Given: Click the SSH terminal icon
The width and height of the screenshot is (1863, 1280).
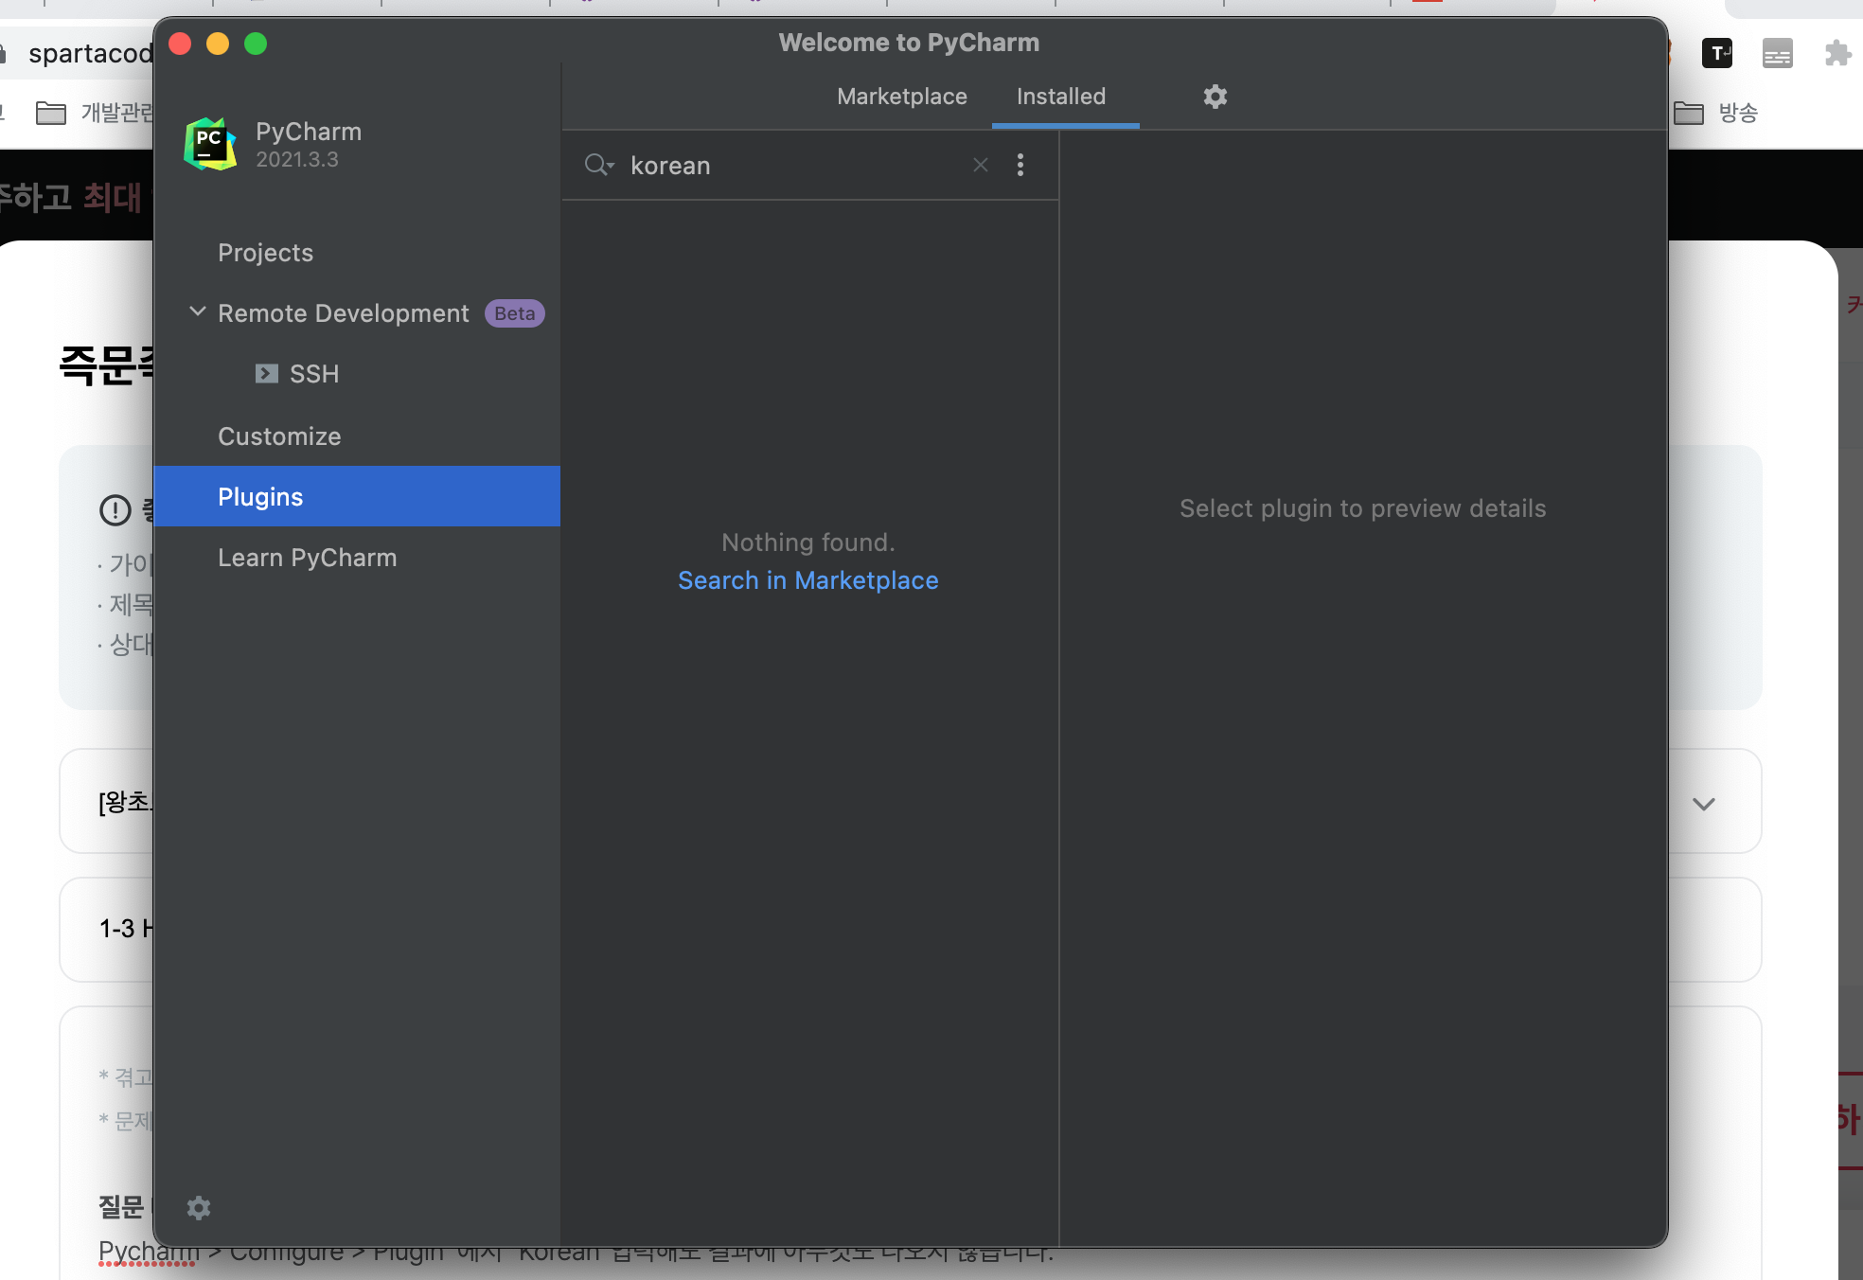Looking at the screenshot, I should 267,374.
